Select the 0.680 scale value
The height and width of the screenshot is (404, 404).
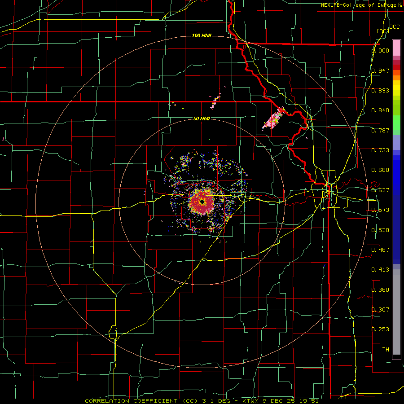380,170
